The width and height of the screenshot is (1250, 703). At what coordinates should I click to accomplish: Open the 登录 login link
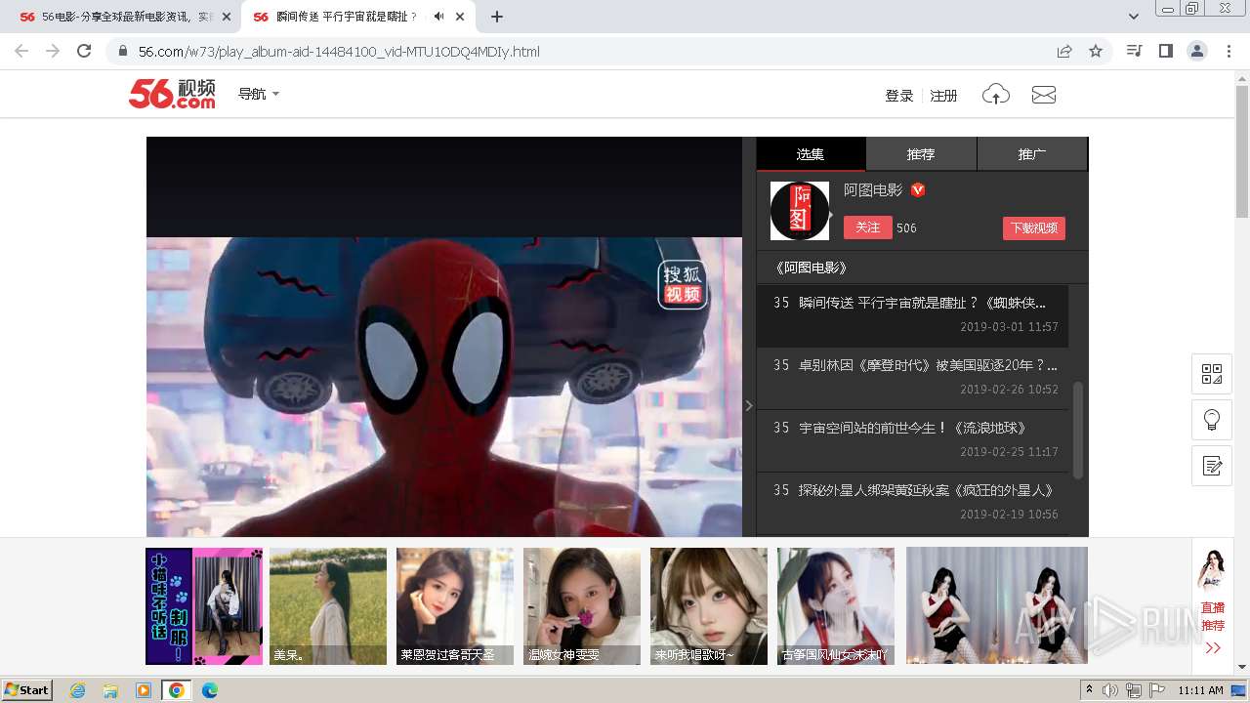tap(898, 95)
